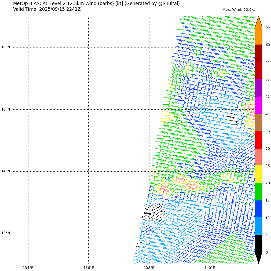
Task: Click the 16°N latitude label
Action: (x=6, y=109)
